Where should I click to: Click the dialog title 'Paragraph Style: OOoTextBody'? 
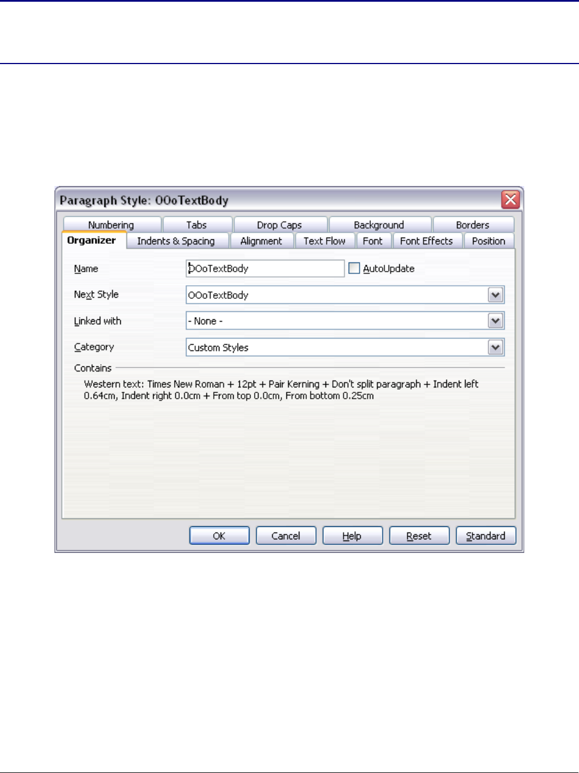pos(144,200)
